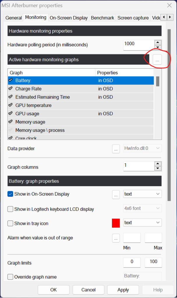Image resolution: width=177 pixels, height=298 pixels.
Task: Toggle the GPU temperature graph checkmark
Action: pos(11,105)
